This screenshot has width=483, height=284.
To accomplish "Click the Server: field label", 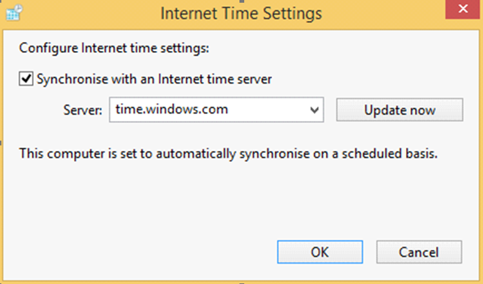I will 82,110.
